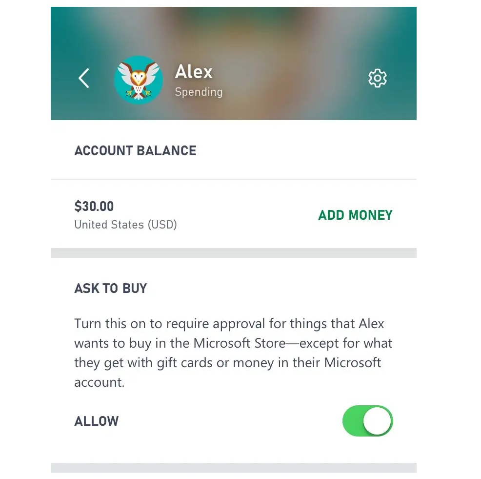Go back using the left chevron arrow

coord(84,78)
